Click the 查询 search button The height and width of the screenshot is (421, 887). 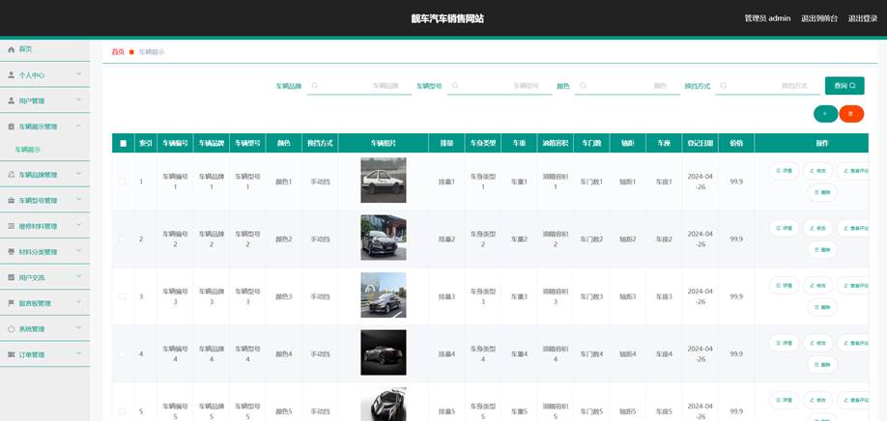(844, 86)
